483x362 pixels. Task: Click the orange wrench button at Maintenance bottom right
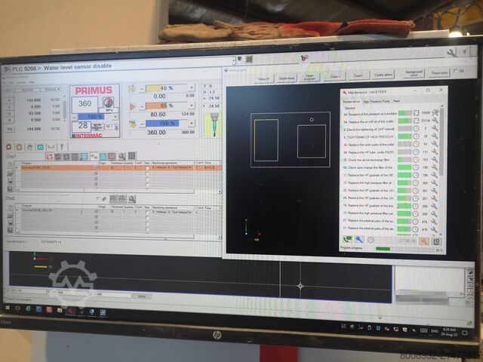[424, 240]
